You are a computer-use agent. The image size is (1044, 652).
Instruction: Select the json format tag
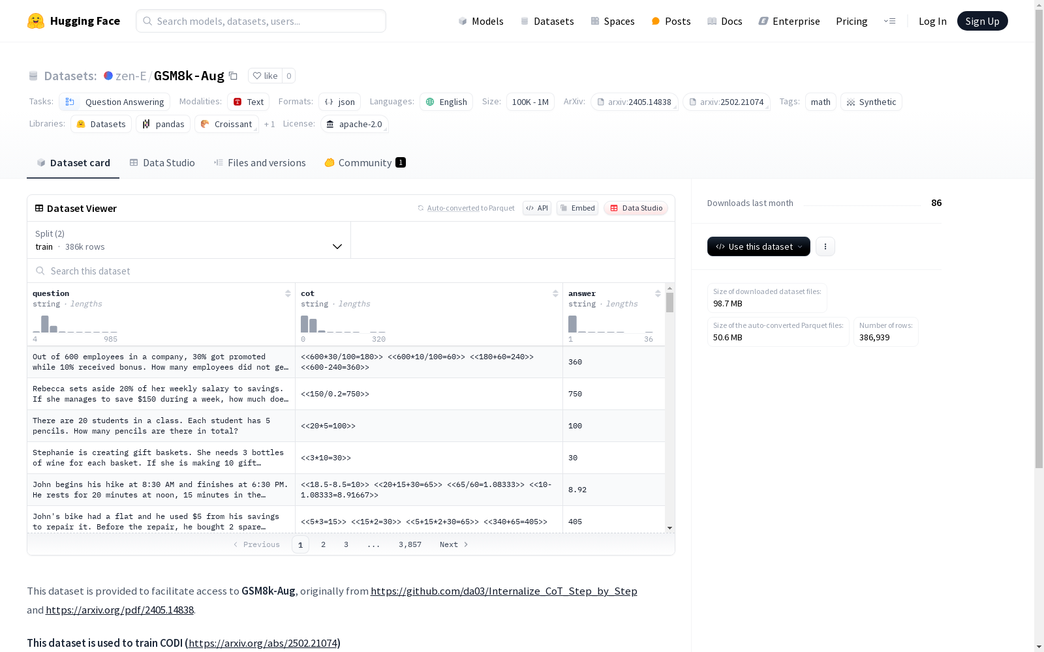coord(339,102)
